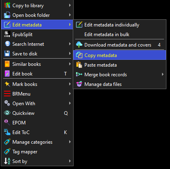
Task: Expand the Manage categories submenu arrow
Action: (70, 142)
